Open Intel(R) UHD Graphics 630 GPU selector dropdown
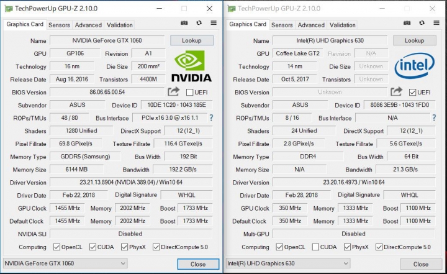The height and width of the screenshot is (274, 447). [288, 263]
